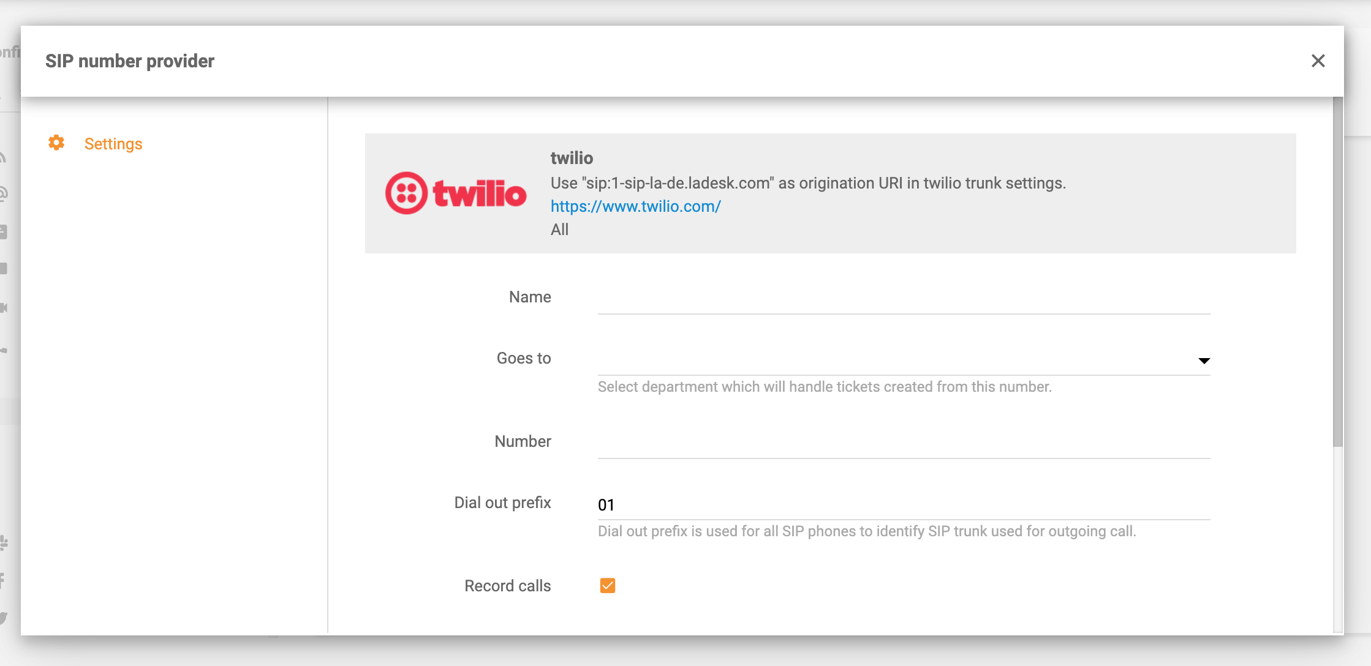Open the Goes to dropdown caret arrow
This screenshot has width=1371, height=666.
point(1204,361)
